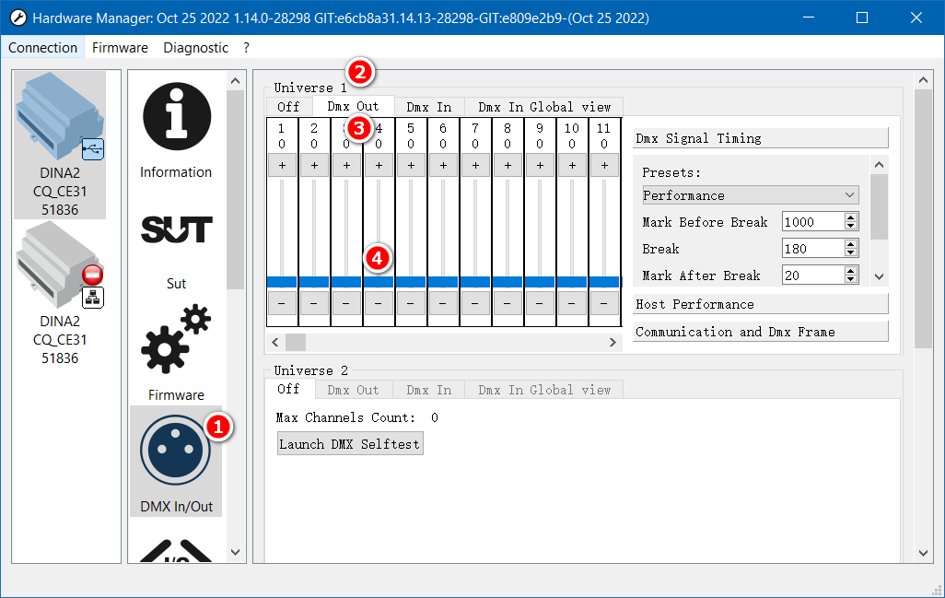Open the Connection menu

click(43, 48)
